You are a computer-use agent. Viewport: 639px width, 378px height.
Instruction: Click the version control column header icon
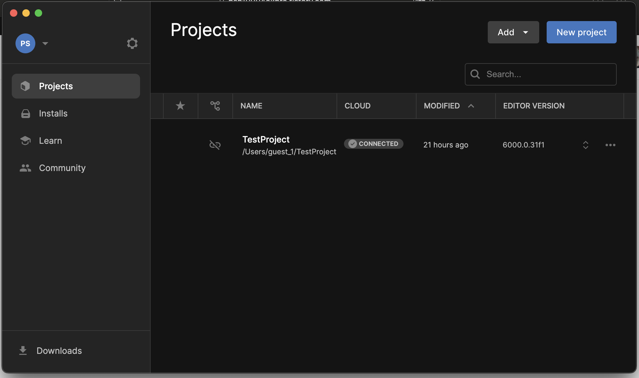(x=215, y=106)
